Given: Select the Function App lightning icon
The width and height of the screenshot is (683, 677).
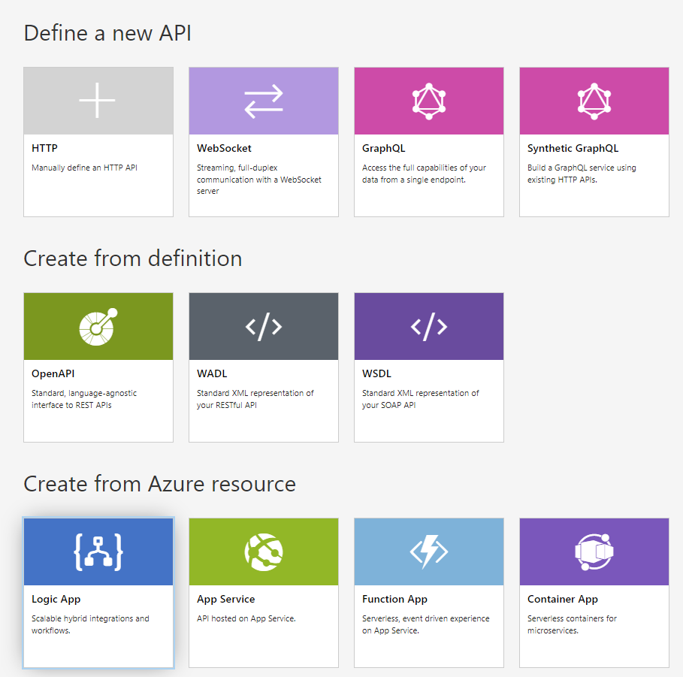Looking at the screenshot, I should [x=429, y=552].
